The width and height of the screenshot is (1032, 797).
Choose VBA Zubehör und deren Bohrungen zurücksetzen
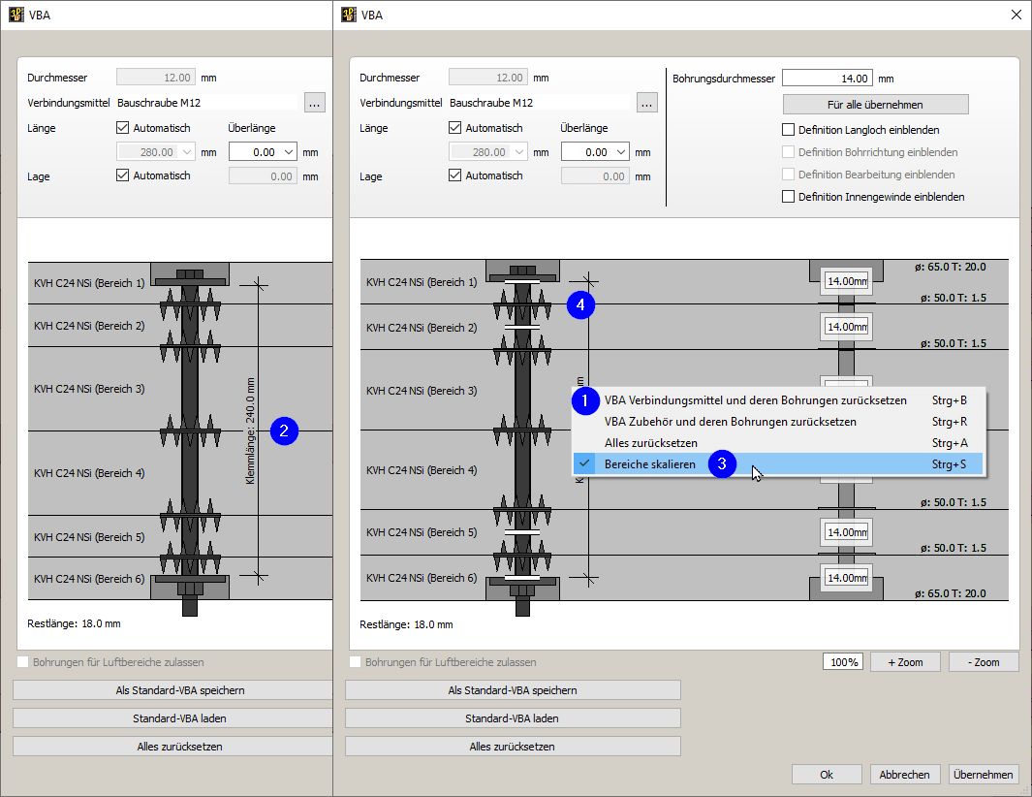pyautogui.click(x=730, y=422)
